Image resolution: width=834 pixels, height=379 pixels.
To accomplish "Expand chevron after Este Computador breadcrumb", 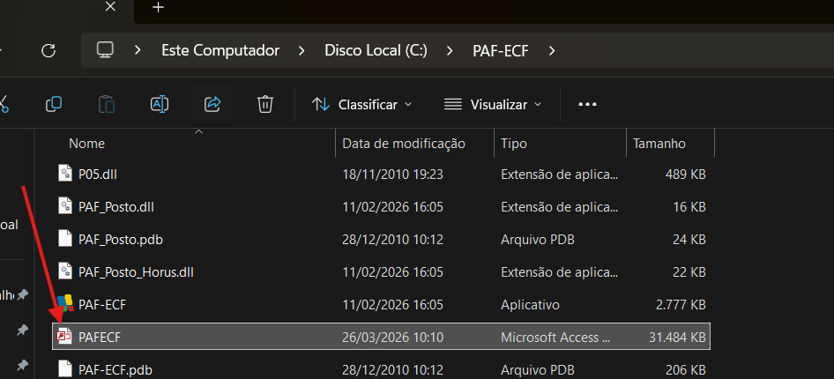I will (x=299, y=50).
